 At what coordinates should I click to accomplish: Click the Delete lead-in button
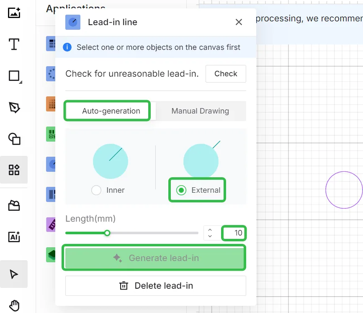point(156,286)
